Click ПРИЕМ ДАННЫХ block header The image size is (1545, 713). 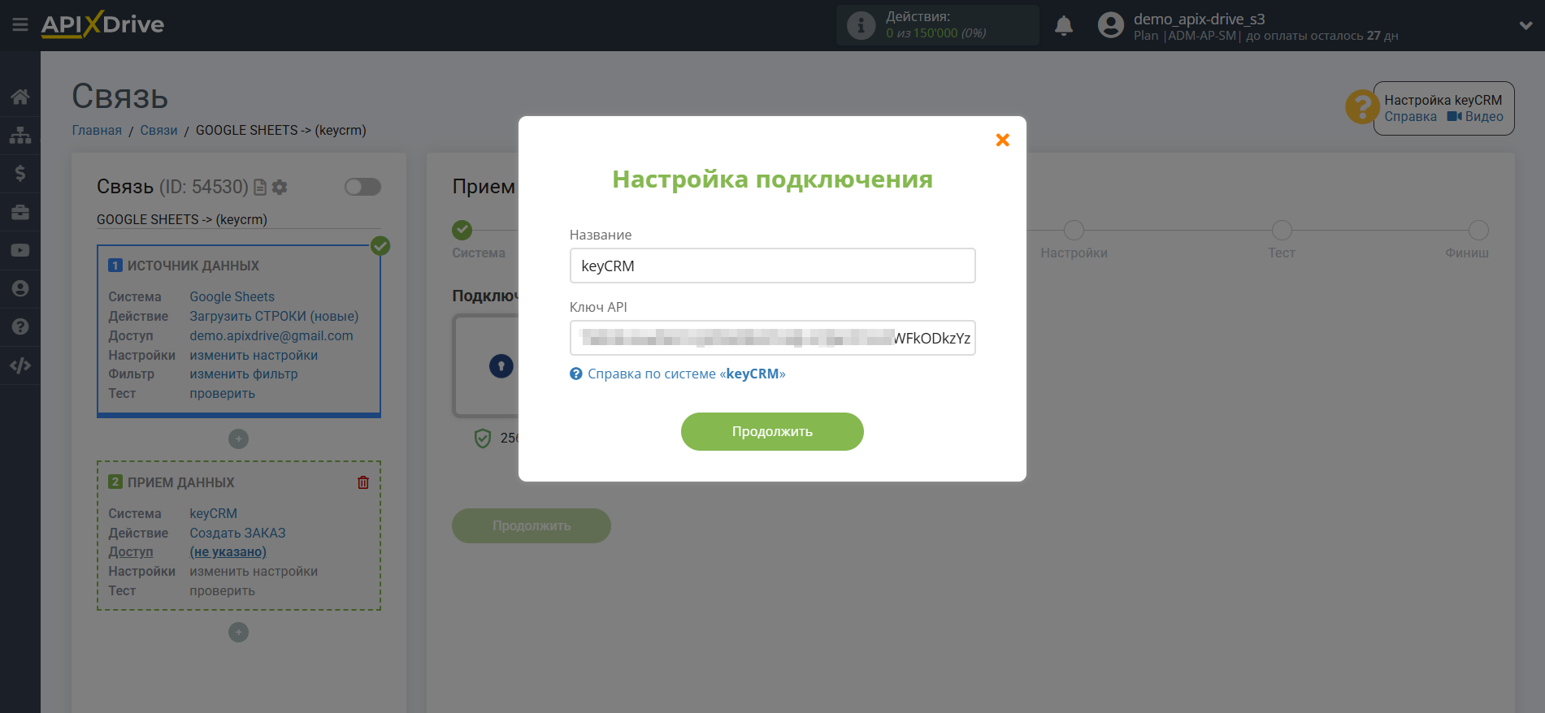180,482
